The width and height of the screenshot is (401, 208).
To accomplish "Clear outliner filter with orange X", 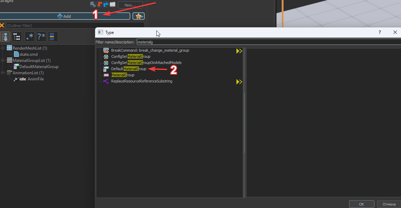I will [2, 25].
